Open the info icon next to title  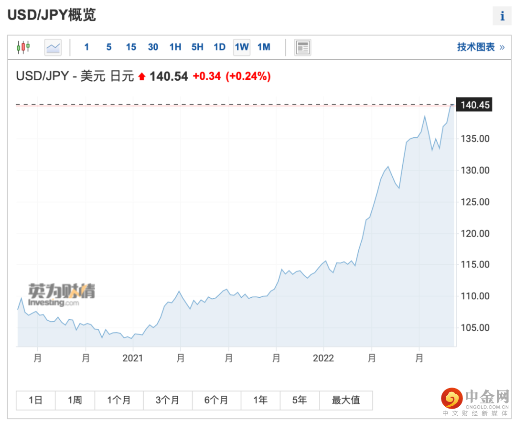(x=502, y=16)
